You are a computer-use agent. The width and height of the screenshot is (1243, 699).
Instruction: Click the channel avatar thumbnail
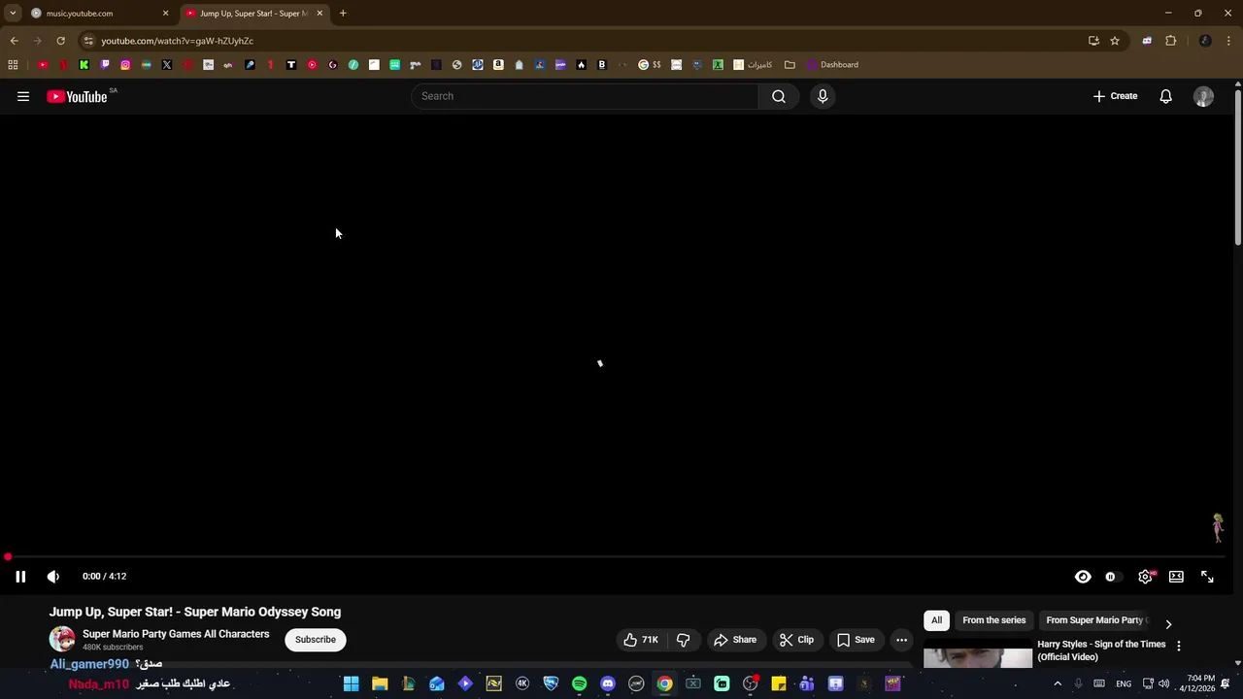62,639
